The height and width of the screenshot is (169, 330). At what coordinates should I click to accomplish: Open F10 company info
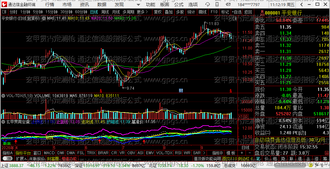click(x=214, y=12)
